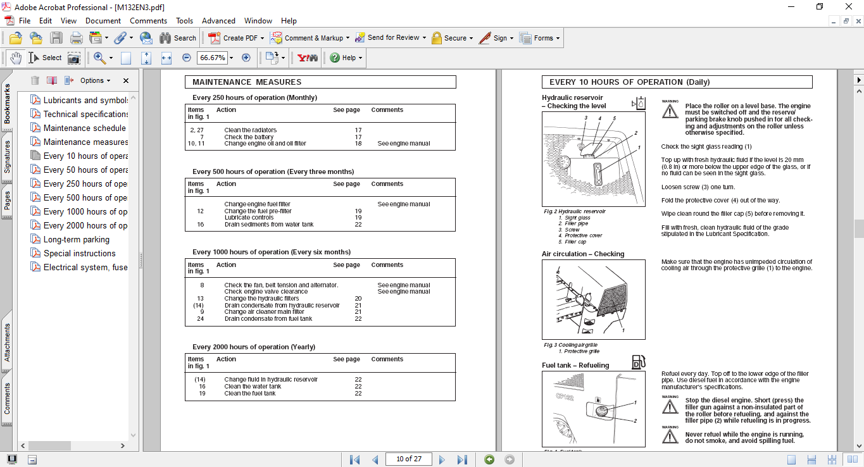This screenshot has height=467, width=864.
Task: Click the Search button with binoculars
Action: pos(178,38)
